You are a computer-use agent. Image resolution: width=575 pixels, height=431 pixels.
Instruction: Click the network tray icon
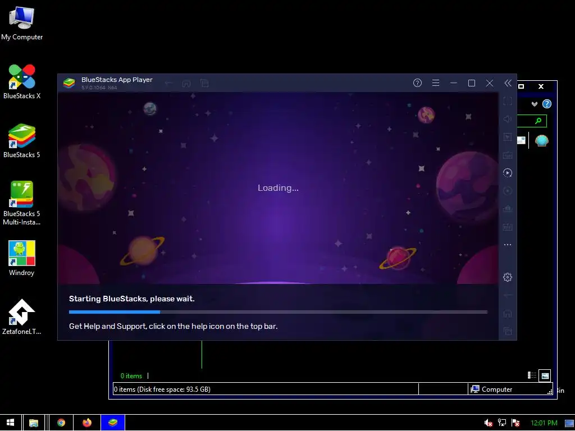click(x=501, y=423)
